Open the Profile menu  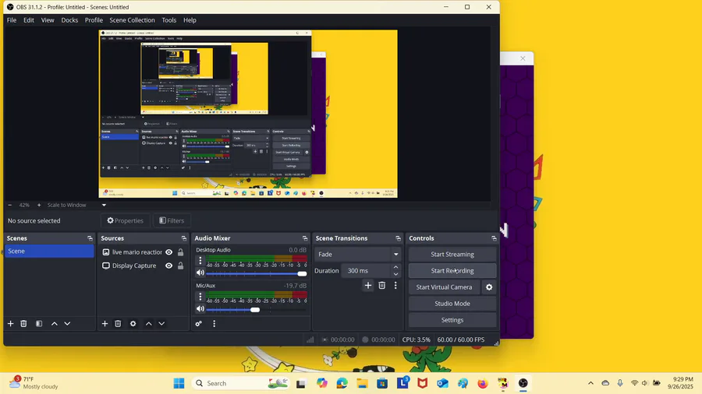(94, 20)
